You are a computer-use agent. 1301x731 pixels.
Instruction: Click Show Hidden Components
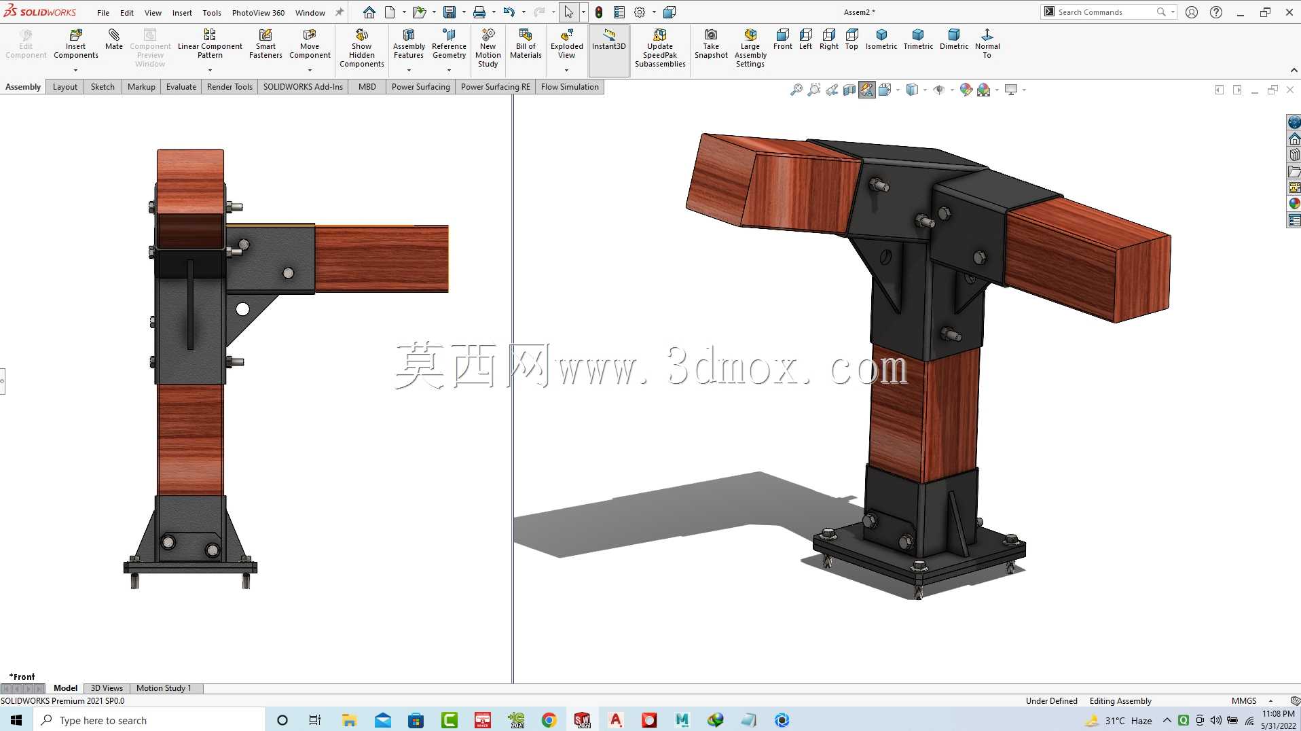pyautogui.click(x=362, y=48)
